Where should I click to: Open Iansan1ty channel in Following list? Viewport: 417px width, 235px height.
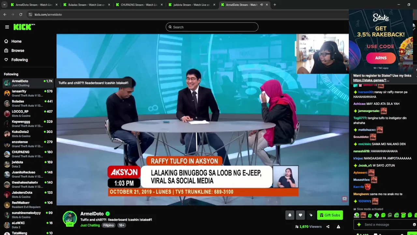coord(28,93)
